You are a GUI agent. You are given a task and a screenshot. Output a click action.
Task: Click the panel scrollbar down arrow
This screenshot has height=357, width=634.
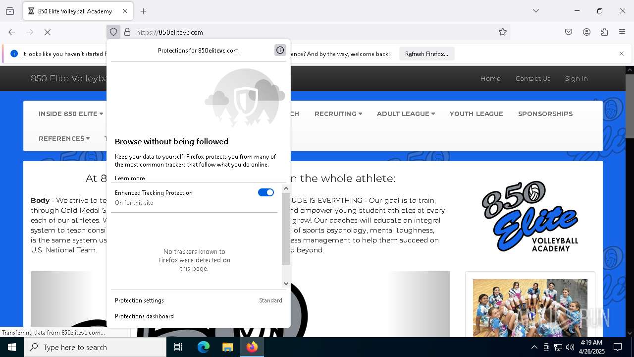click(x=286, y=284)
